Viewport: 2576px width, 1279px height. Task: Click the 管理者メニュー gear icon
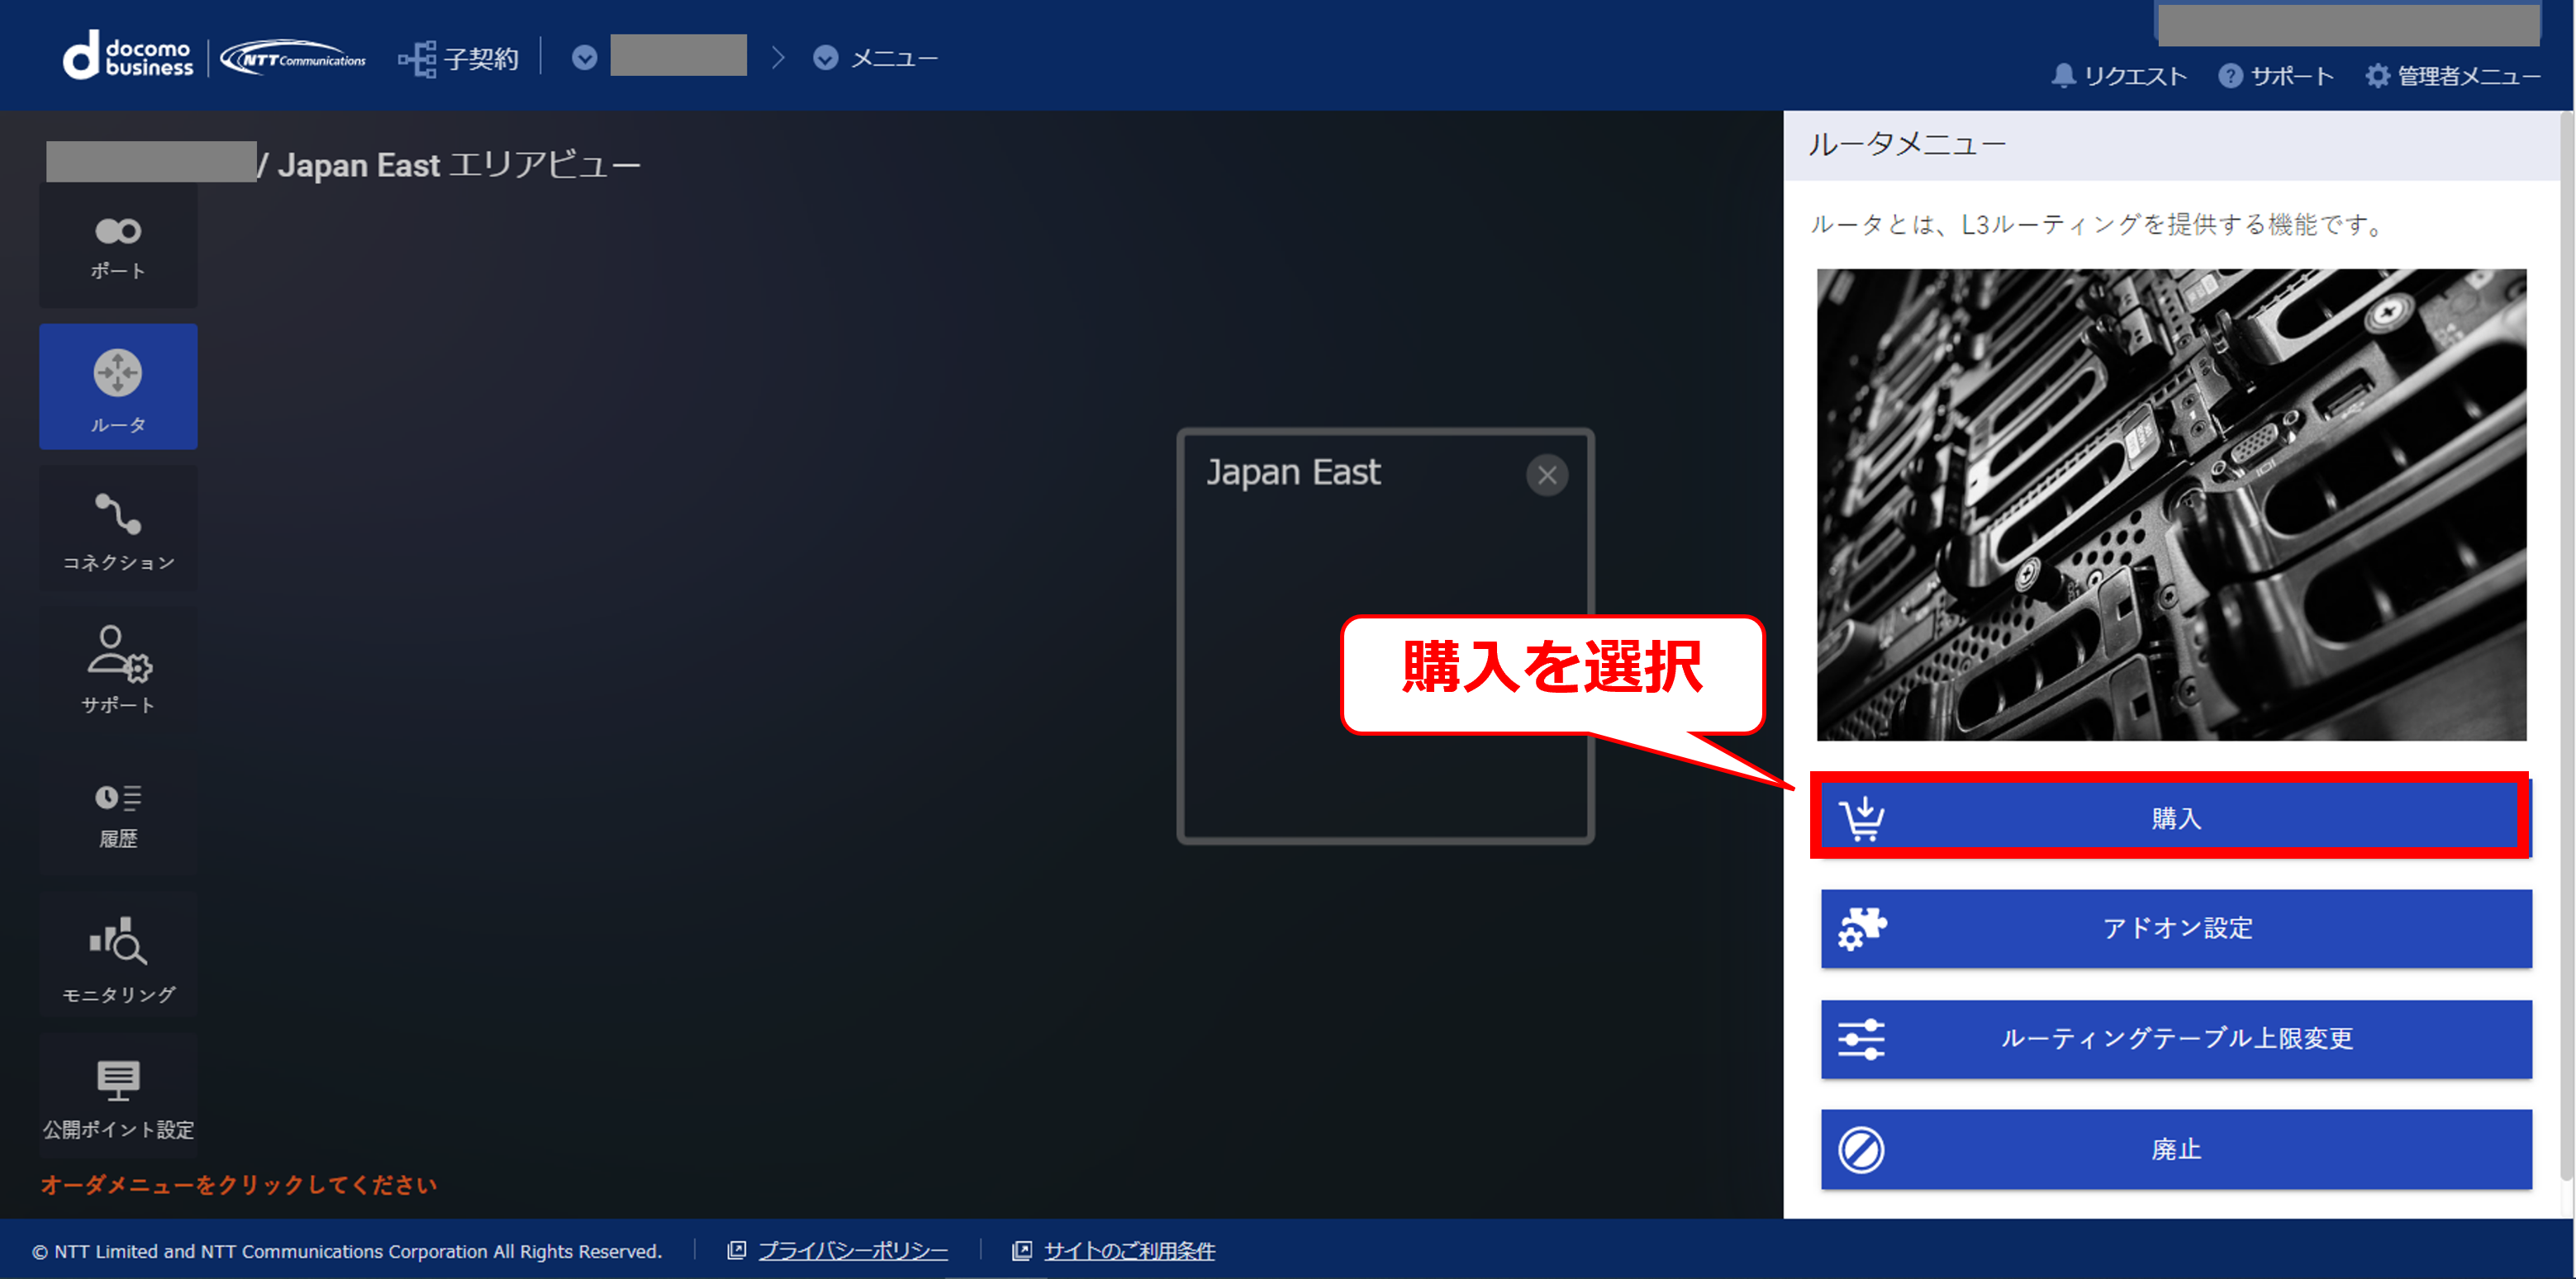[2377, 76]
